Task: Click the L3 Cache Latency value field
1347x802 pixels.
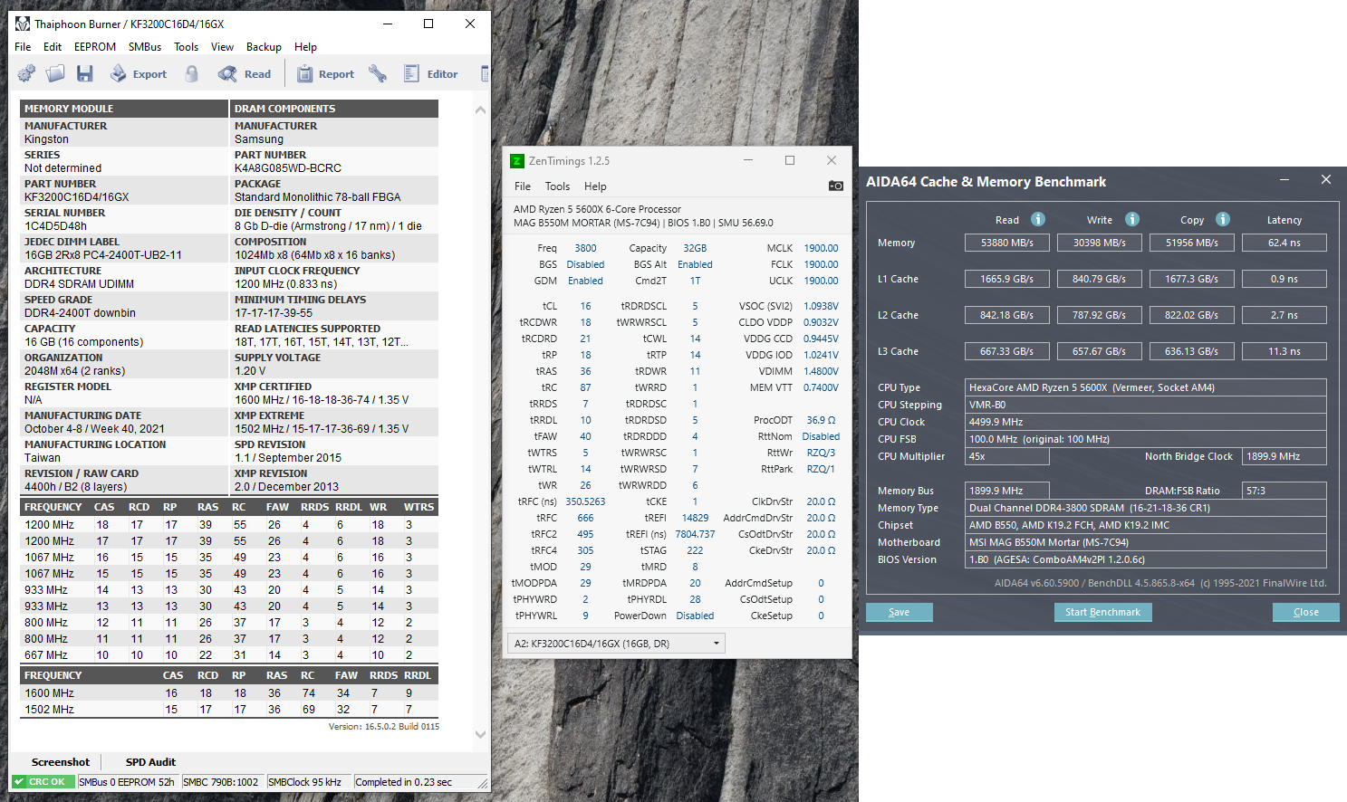Action: [1284, 351]
